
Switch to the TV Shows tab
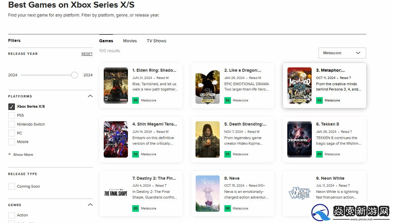pos(156,41)
